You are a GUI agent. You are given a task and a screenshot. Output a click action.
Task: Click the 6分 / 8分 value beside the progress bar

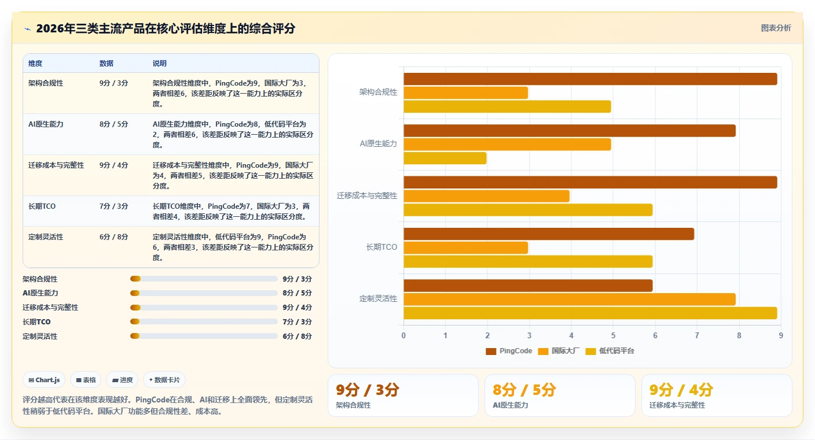pyautogui.click(x=298, y=337)
